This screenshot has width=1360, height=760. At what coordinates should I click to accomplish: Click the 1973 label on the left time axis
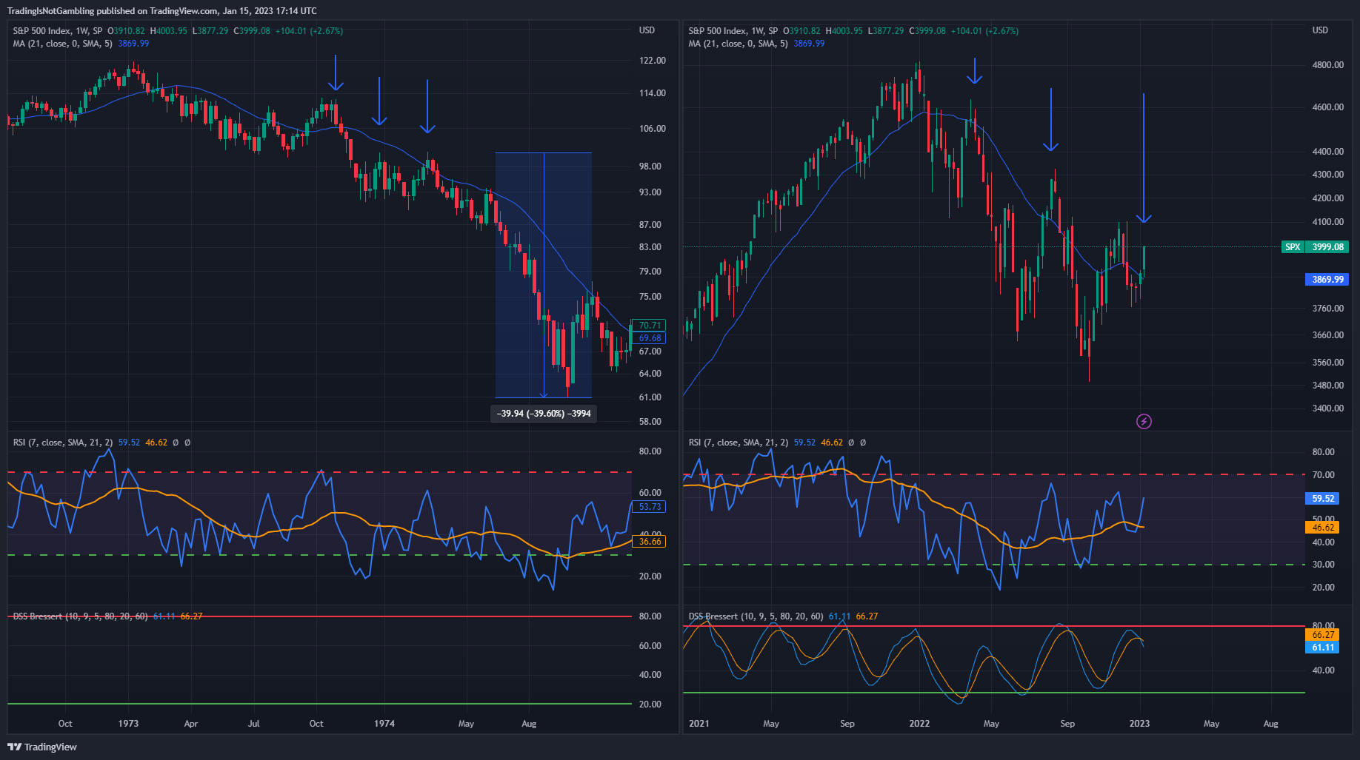click(x=128, y=724)
